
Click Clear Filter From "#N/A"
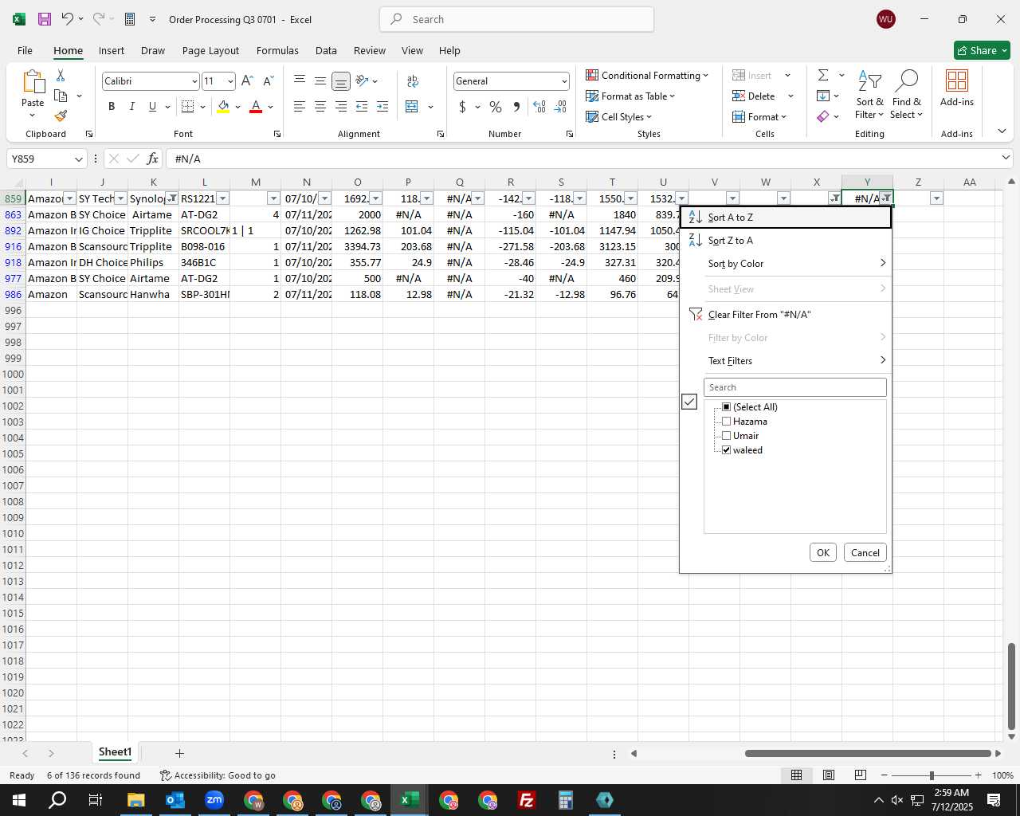785,314
